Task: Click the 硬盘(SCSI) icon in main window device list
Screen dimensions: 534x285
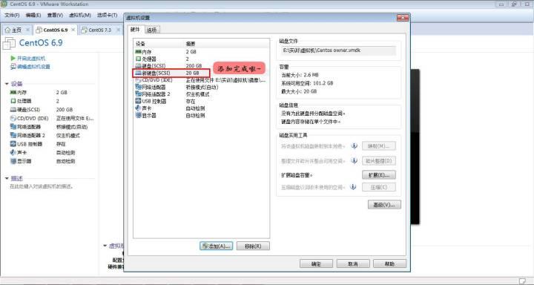Action: (13, 109)
